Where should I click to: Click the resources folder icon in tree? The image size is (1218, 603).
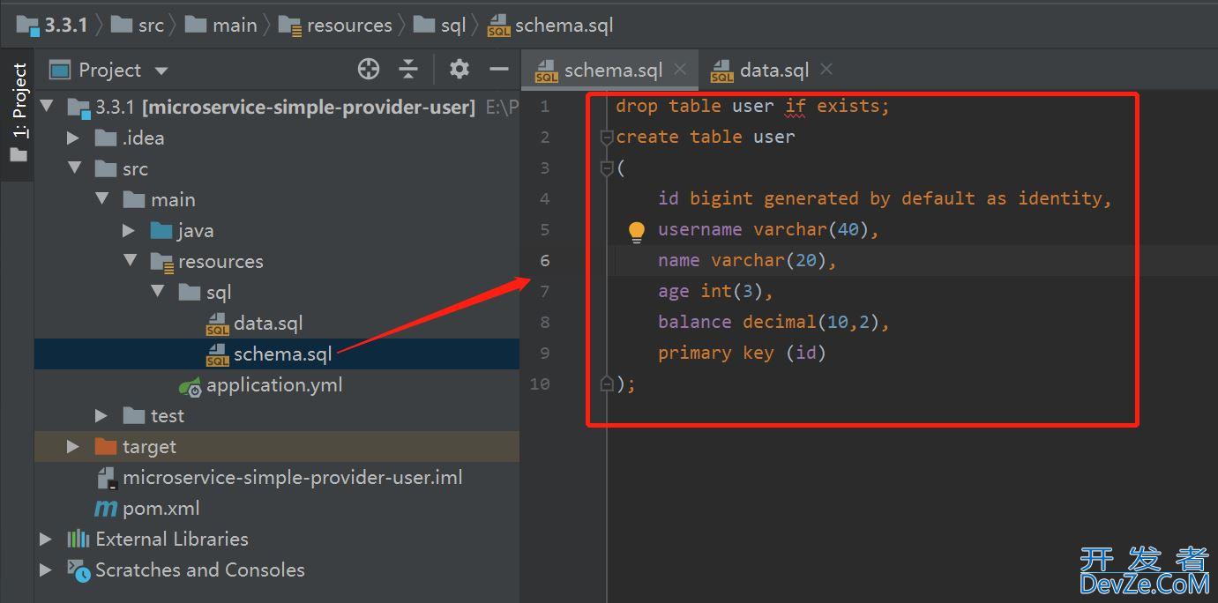tap(161, 262)
